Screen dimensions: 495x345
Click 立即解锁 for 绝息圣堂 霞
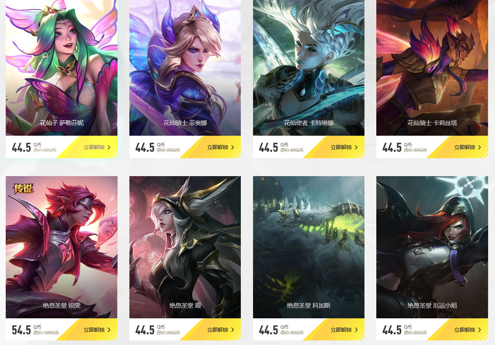[x=218, y=330]
